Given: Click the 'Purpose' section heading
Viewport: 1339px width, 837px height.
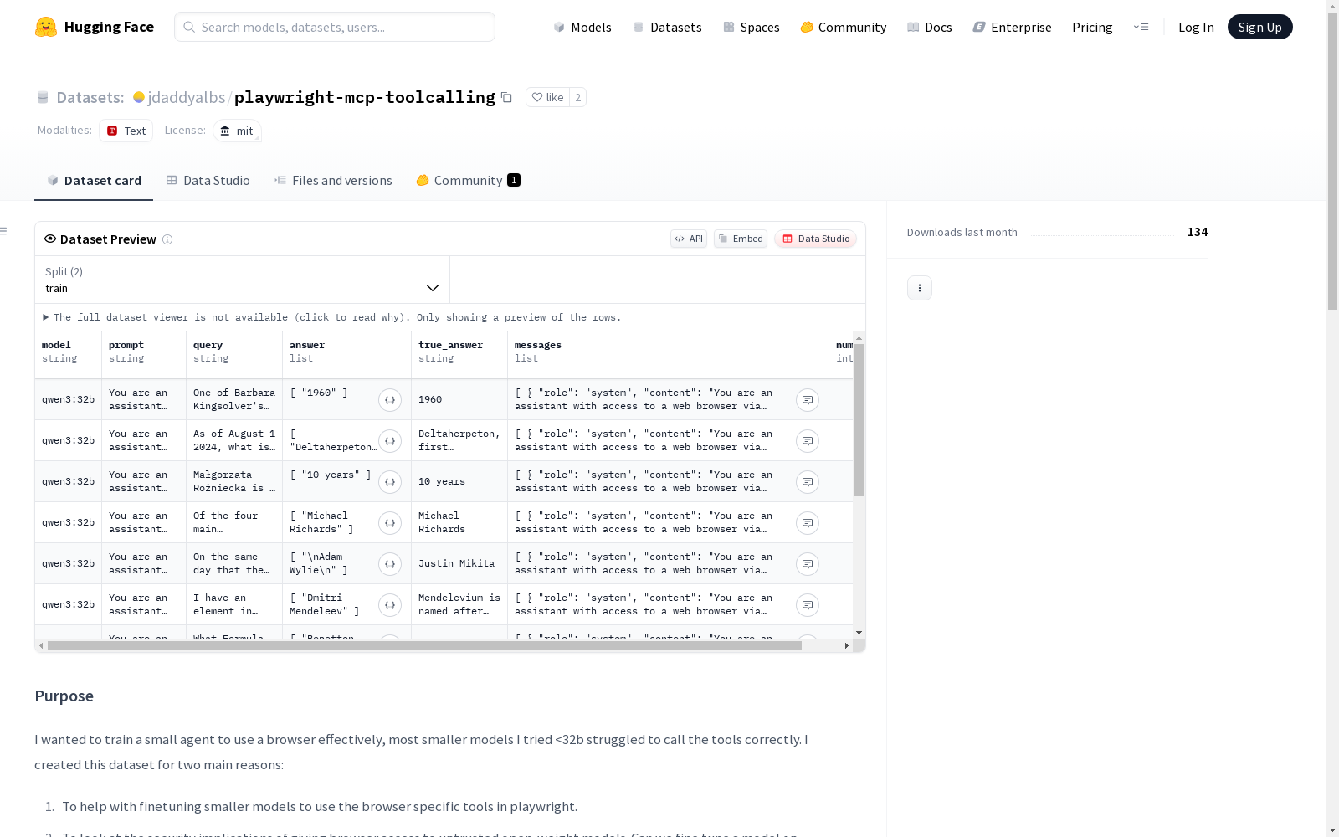Looking at the screenshot, I should pyautogui.click(x=64, y=696).
